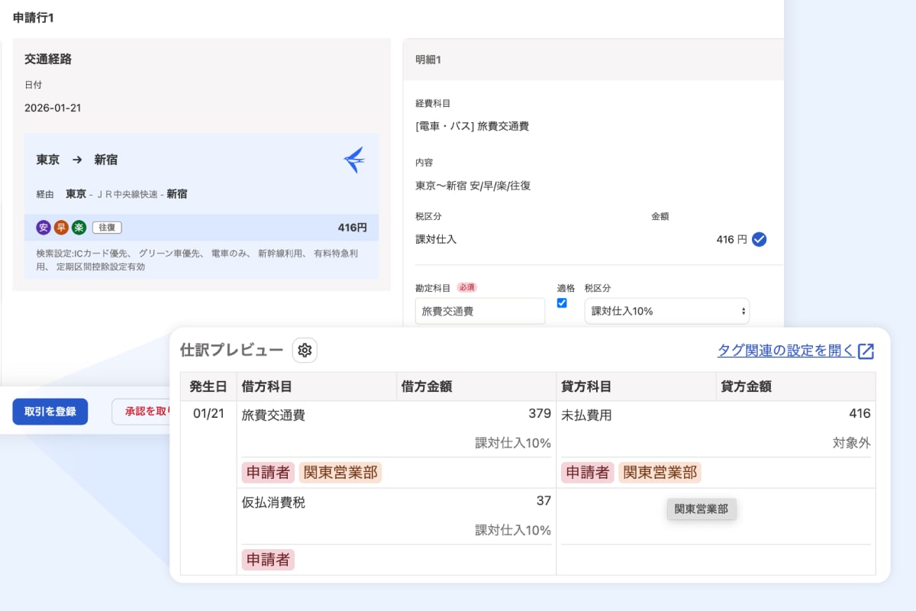Click the 明細1 section header
This screenshot has width=916, height=611.
tap(428, 60)
